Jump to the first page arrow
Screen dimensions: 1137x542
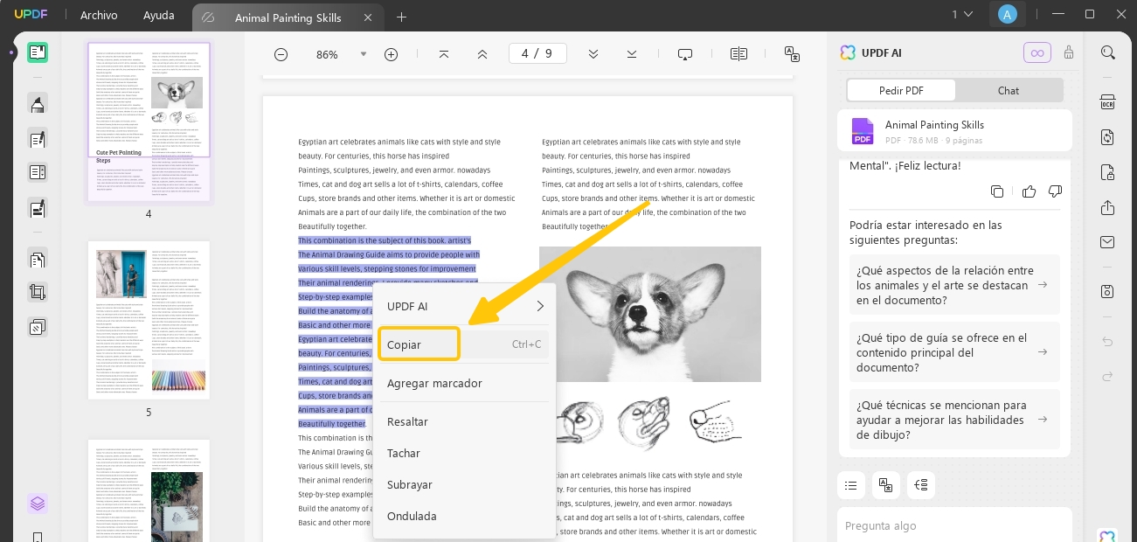point(444,54)
